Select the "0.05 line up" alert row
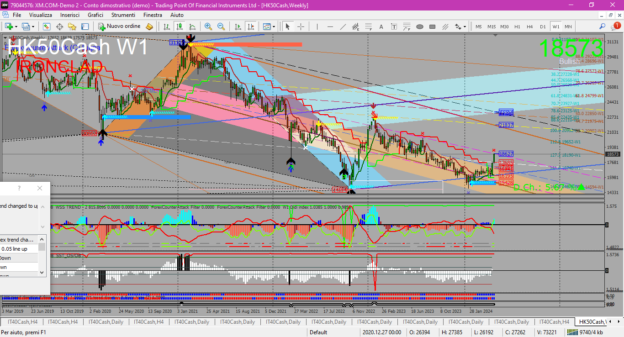Viewport: 624px width, 337px height. pyautogui.click(x=19, y=249)
